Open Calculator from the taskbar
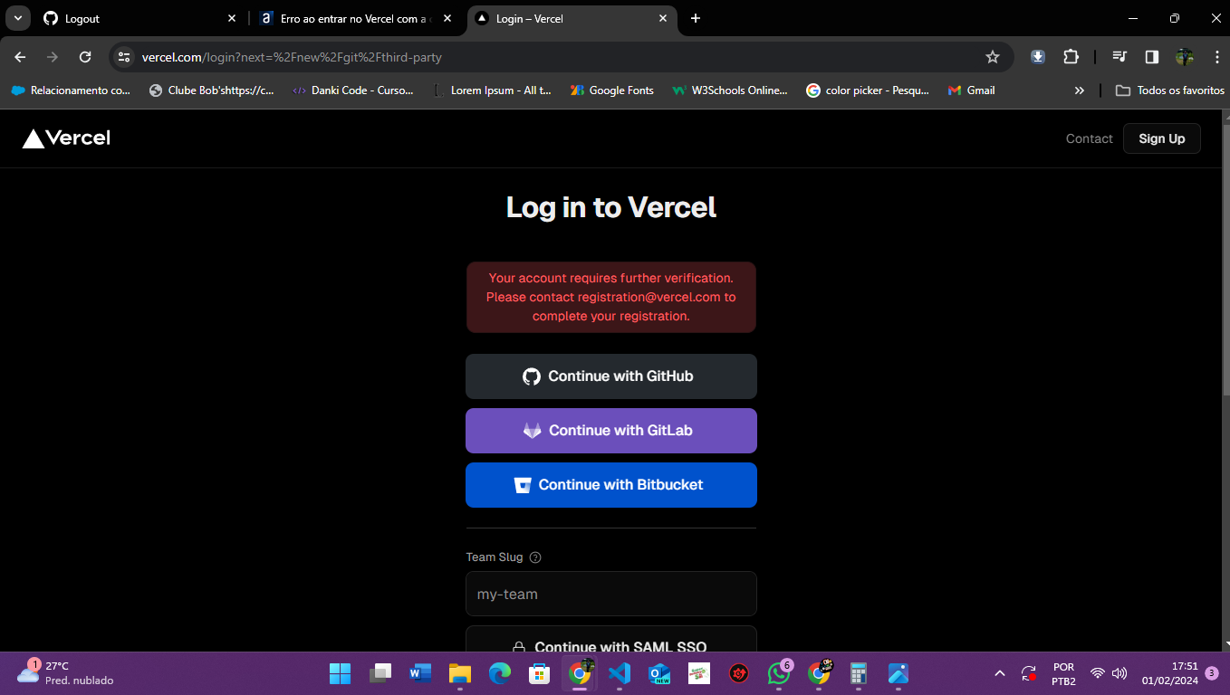The width and height of the screenshot is (1230, 695). (859, 673)
